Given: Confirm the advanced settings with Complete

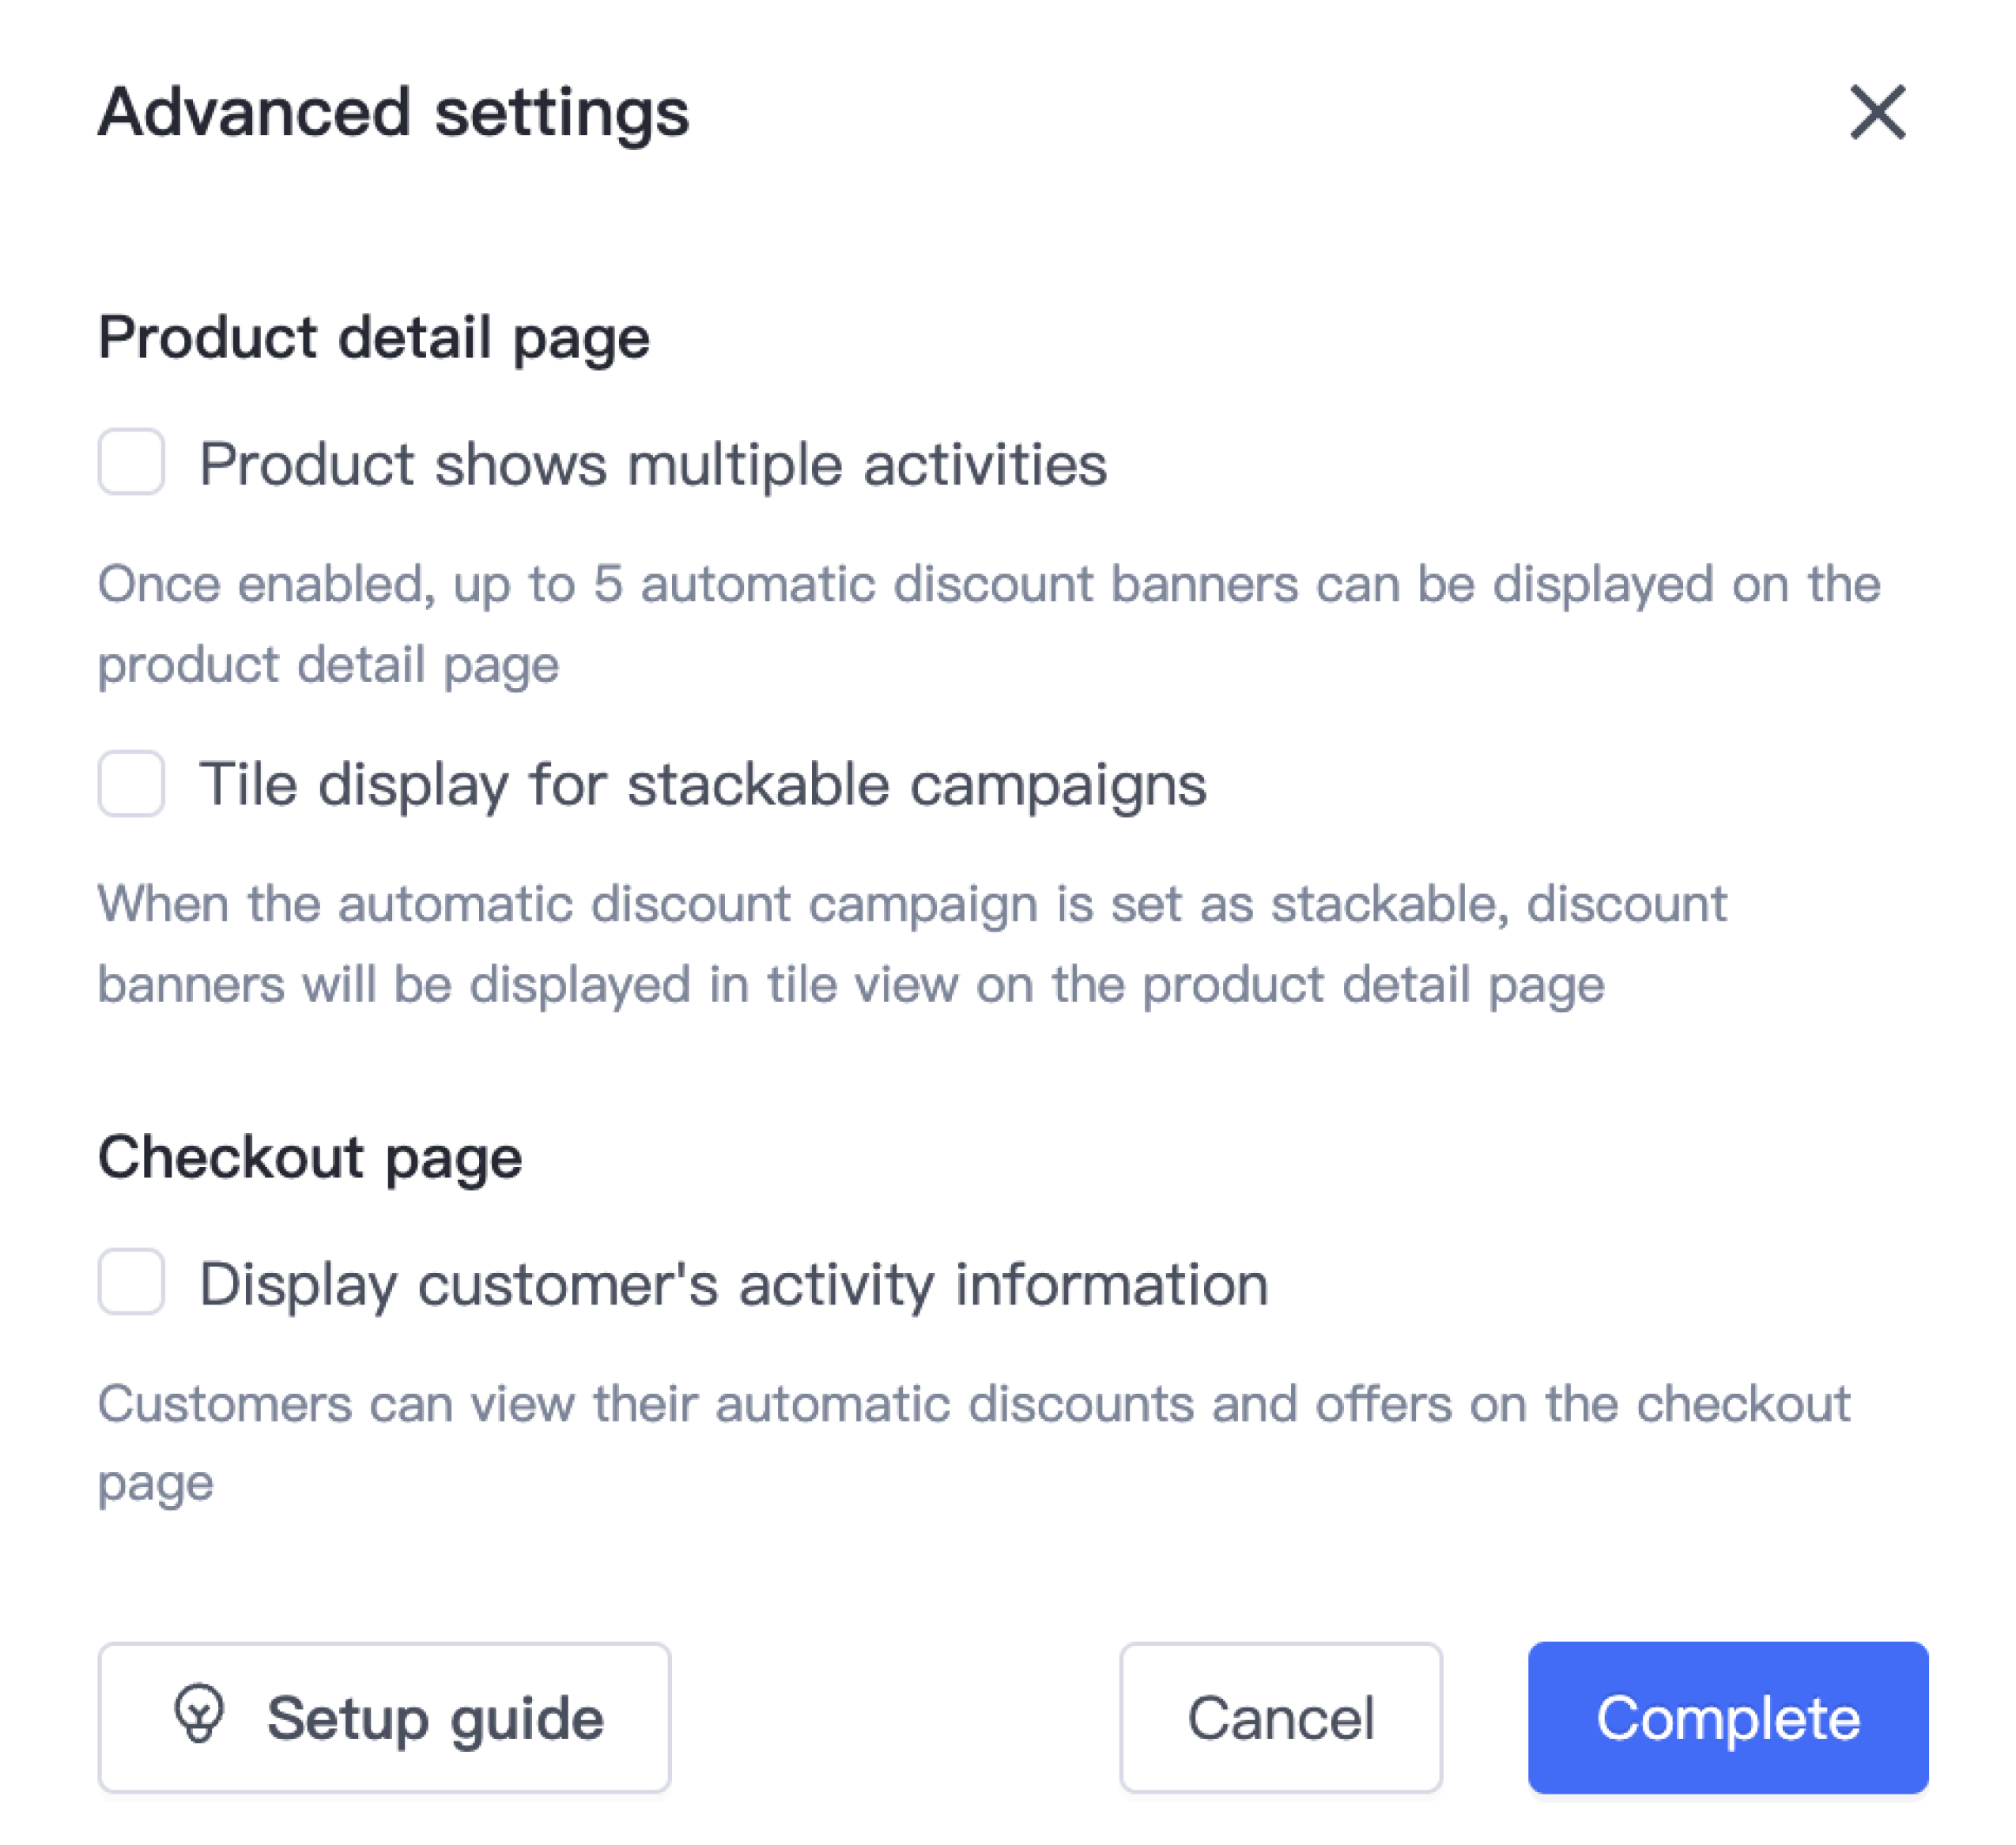Looking at the screenshot, I should (x=1727, y=1717).
